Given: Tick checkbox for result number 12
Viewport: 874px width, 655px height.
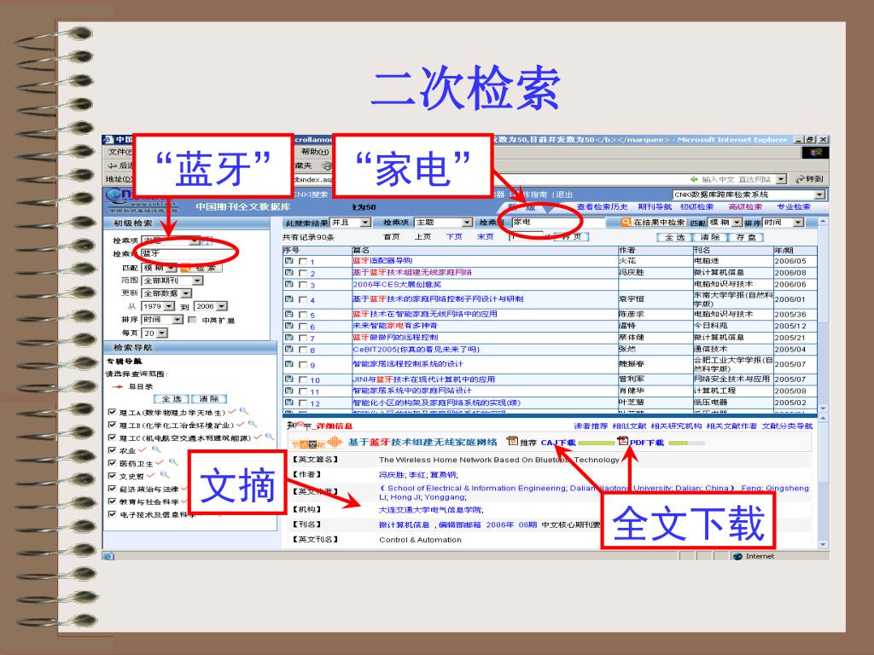Looking at the screenshot, I should click(x=303, y=403).
